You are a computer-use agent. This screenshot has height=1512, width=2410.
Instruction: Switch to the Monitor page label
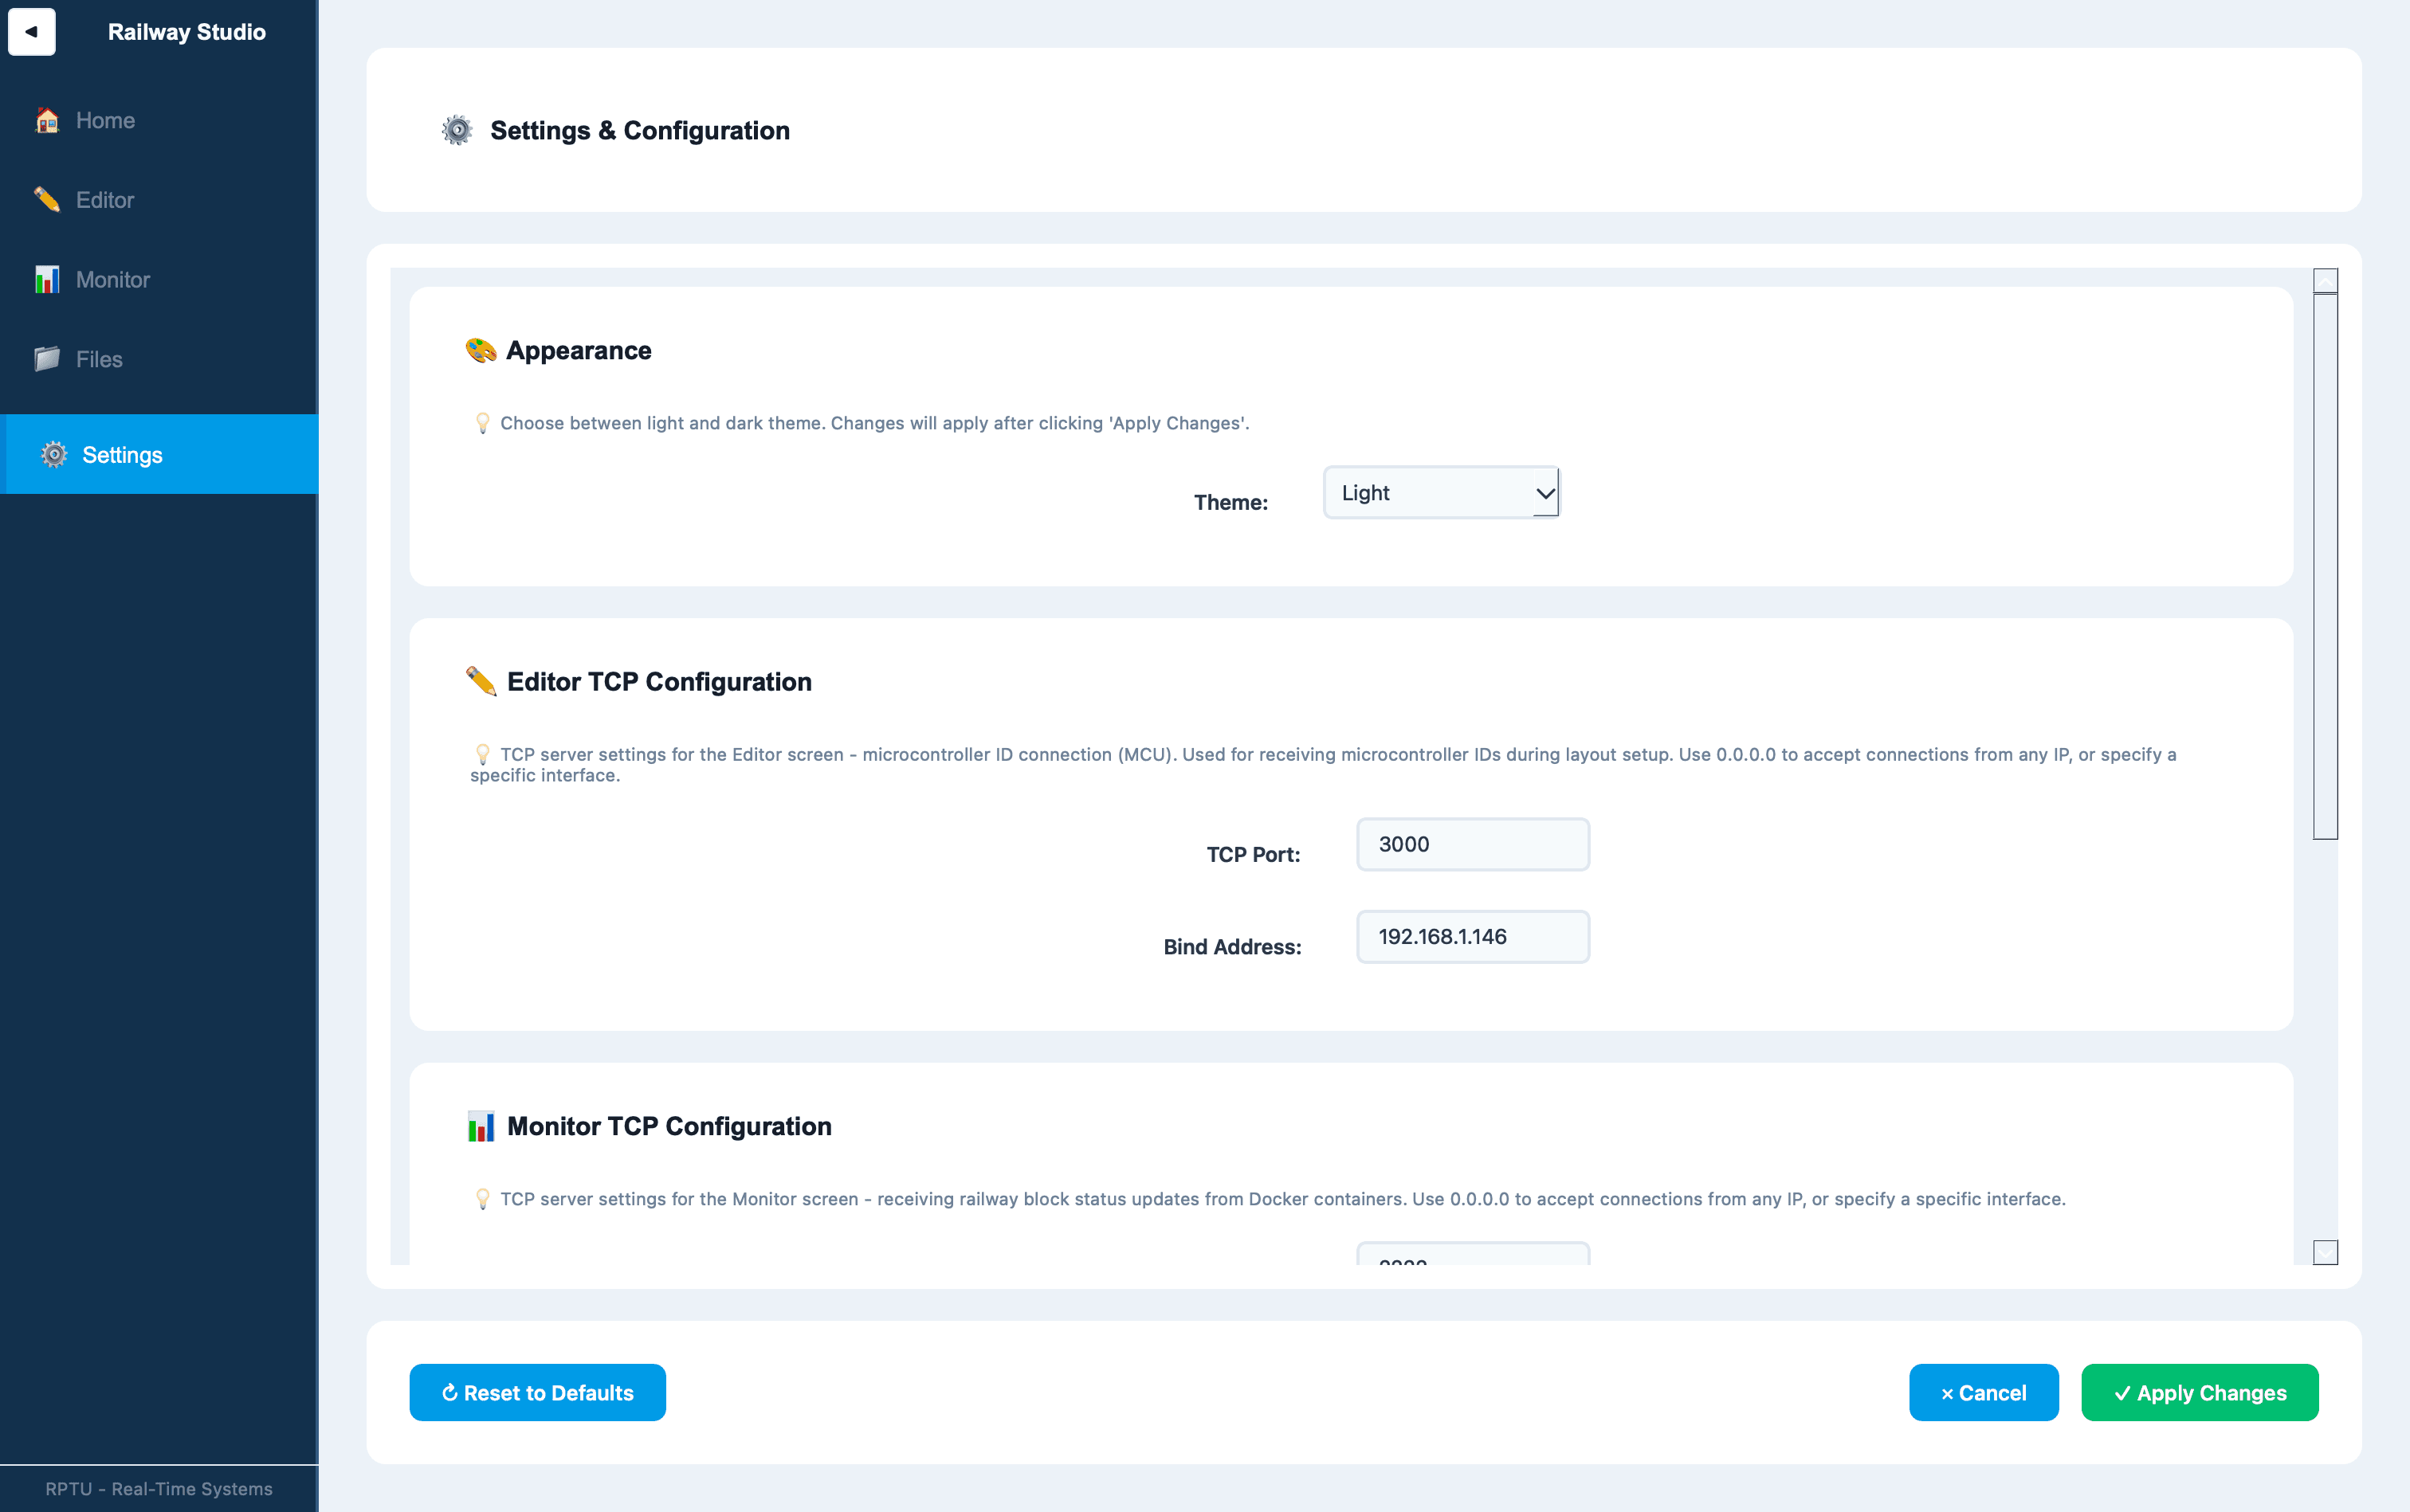tap(113, 279)
